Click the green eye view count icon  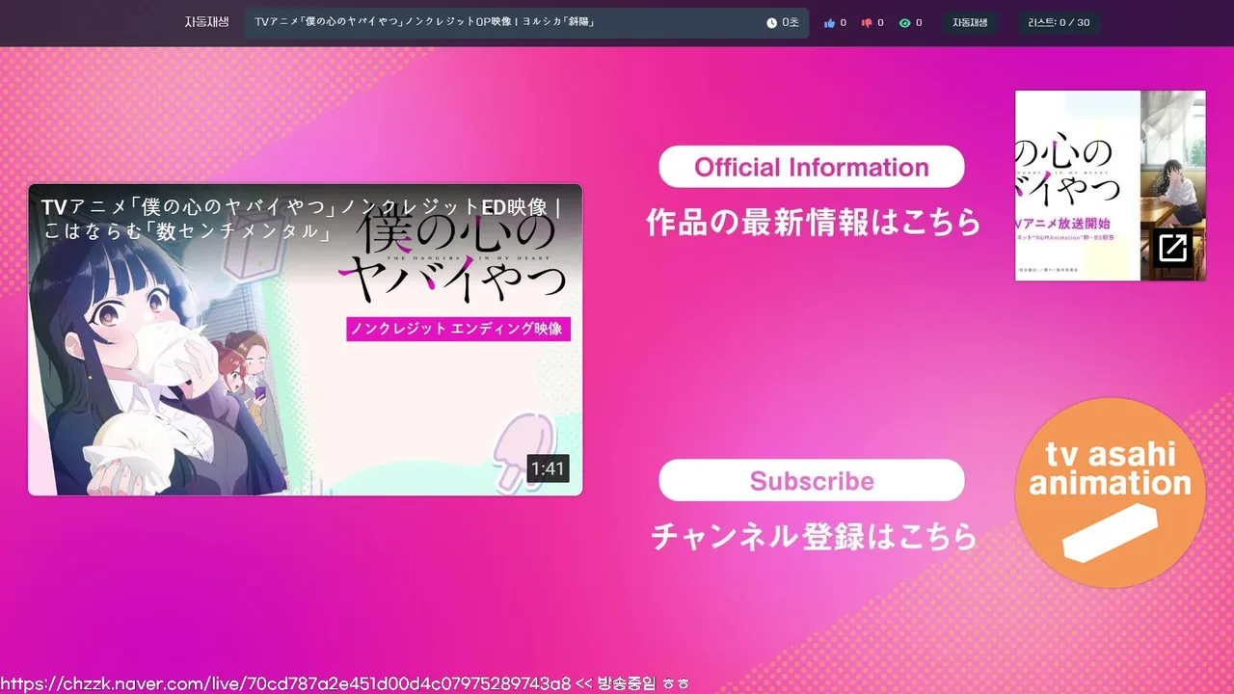click(904, 22)
